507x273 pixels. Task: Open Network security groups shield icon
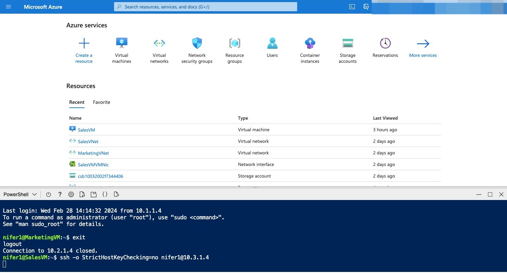point(197,43)
